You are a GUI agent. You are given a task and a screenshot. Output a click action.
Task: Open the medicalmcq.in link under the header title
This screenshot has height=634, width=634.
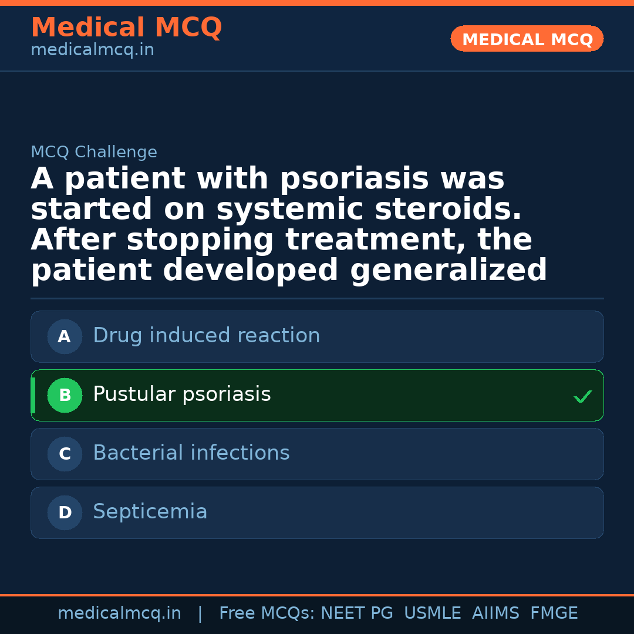[92, 50]
